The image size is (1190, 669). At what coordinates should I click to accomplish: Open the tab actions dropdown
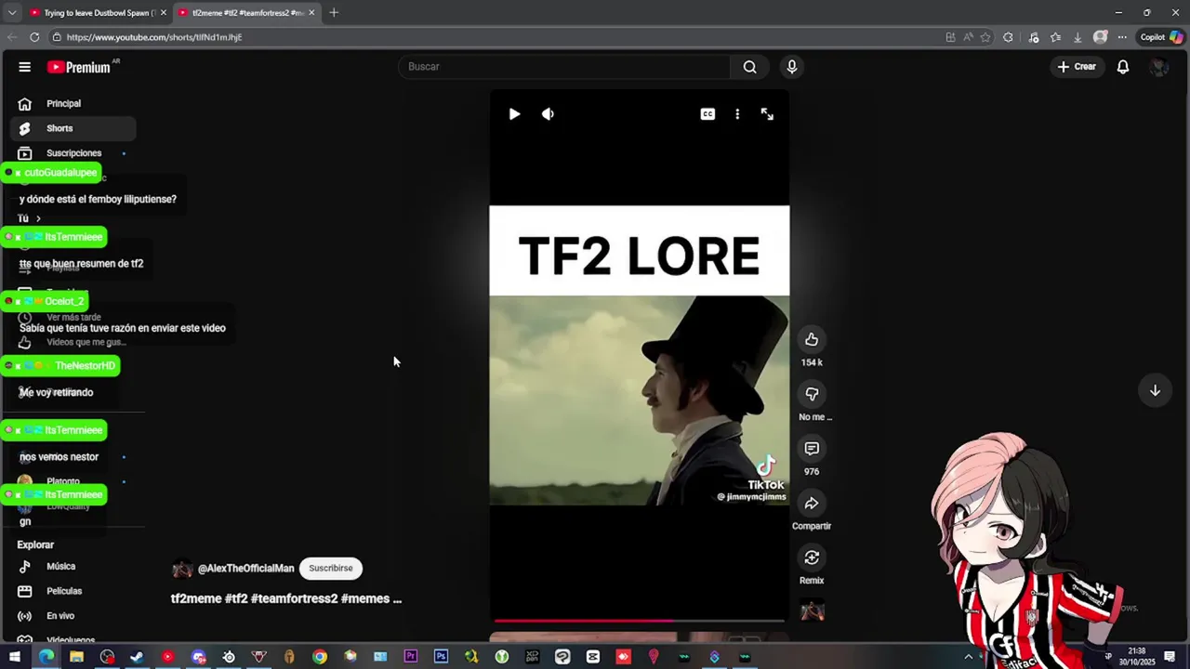(12, 13)
